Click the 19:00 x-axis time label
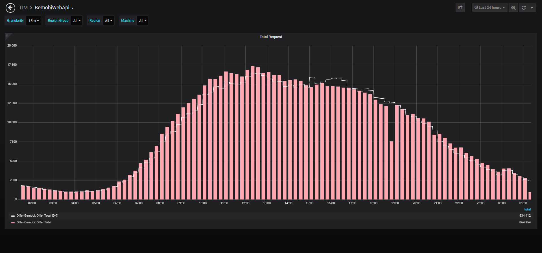 point(395,203)
